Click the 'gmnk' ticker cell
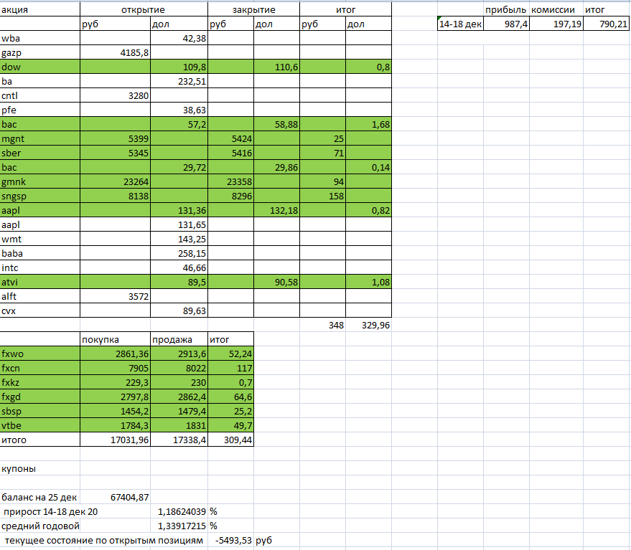Image resolution: width=631 pixels, height=550 pixels. pos(39,181)
